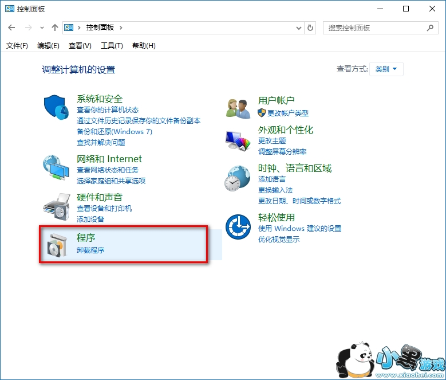Screen dimensions: 446x380
Task: Click 卸载程序 link
Action: click(90, 250)
